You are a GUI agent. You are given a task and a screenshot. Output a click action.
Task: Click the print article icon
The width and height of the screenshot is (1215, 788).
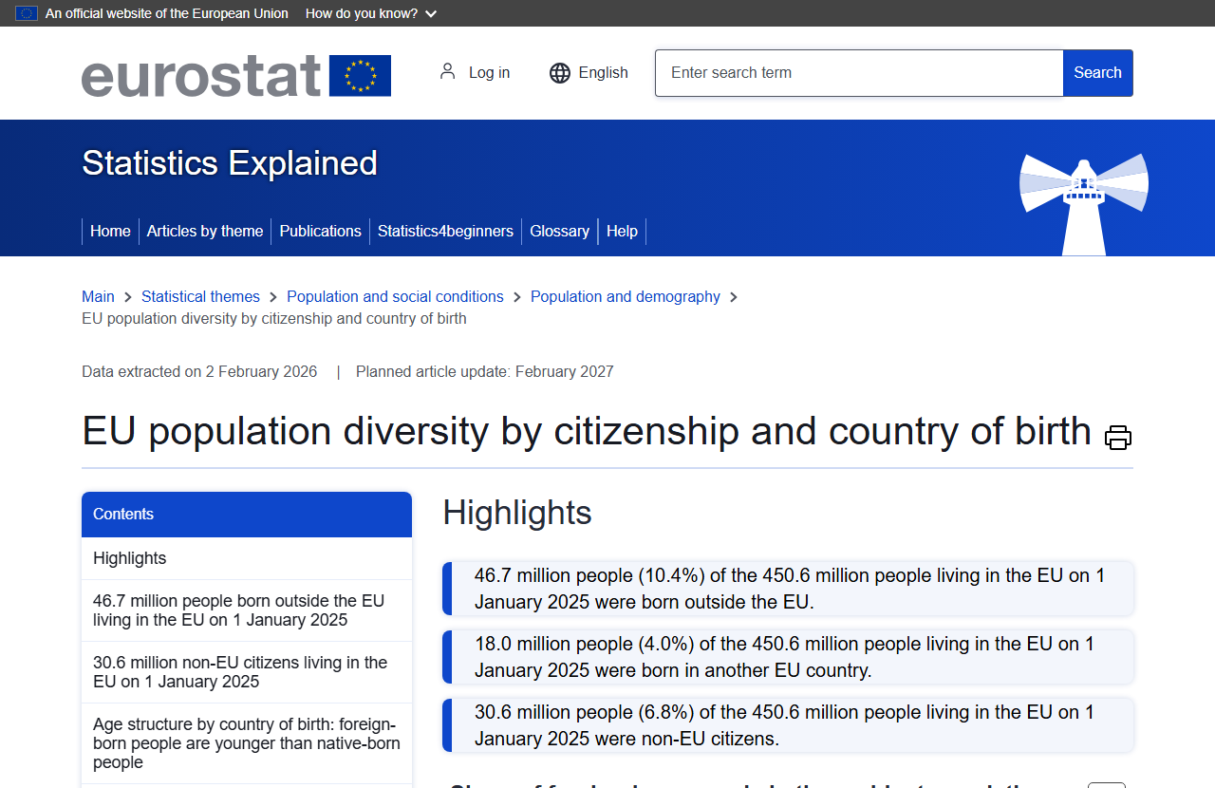point(1118,438)
